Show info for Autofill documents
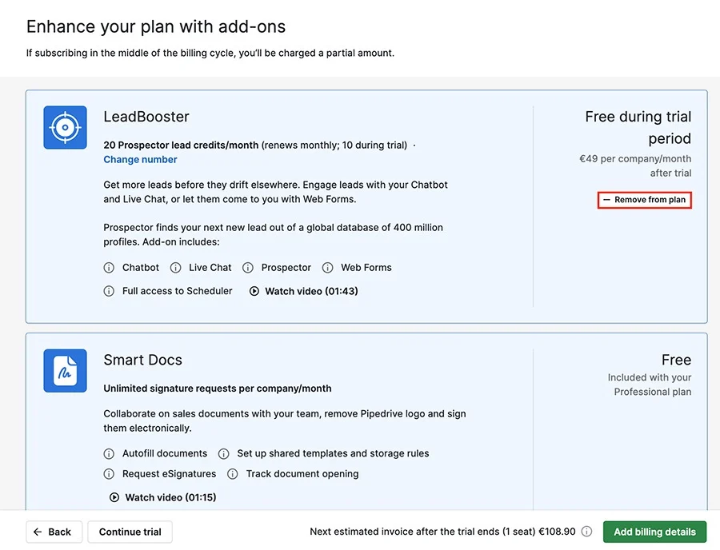 tap(109, 453)
